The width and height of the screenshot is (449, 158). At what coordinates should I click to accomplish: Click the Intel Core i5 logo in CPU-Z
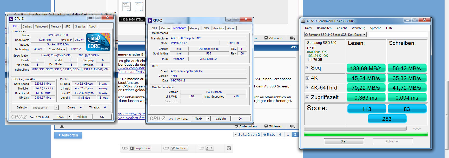[x=98, y=42]
